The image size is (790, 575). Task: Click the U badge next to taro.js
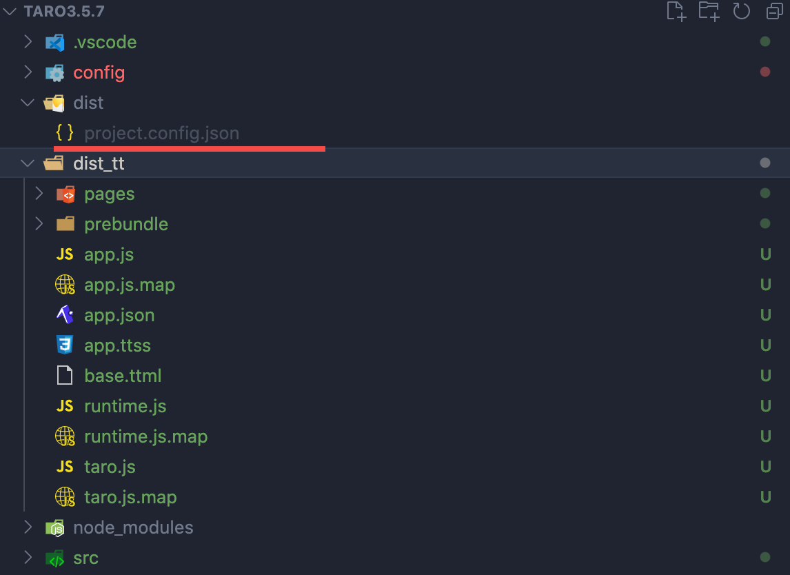[765, 466]
